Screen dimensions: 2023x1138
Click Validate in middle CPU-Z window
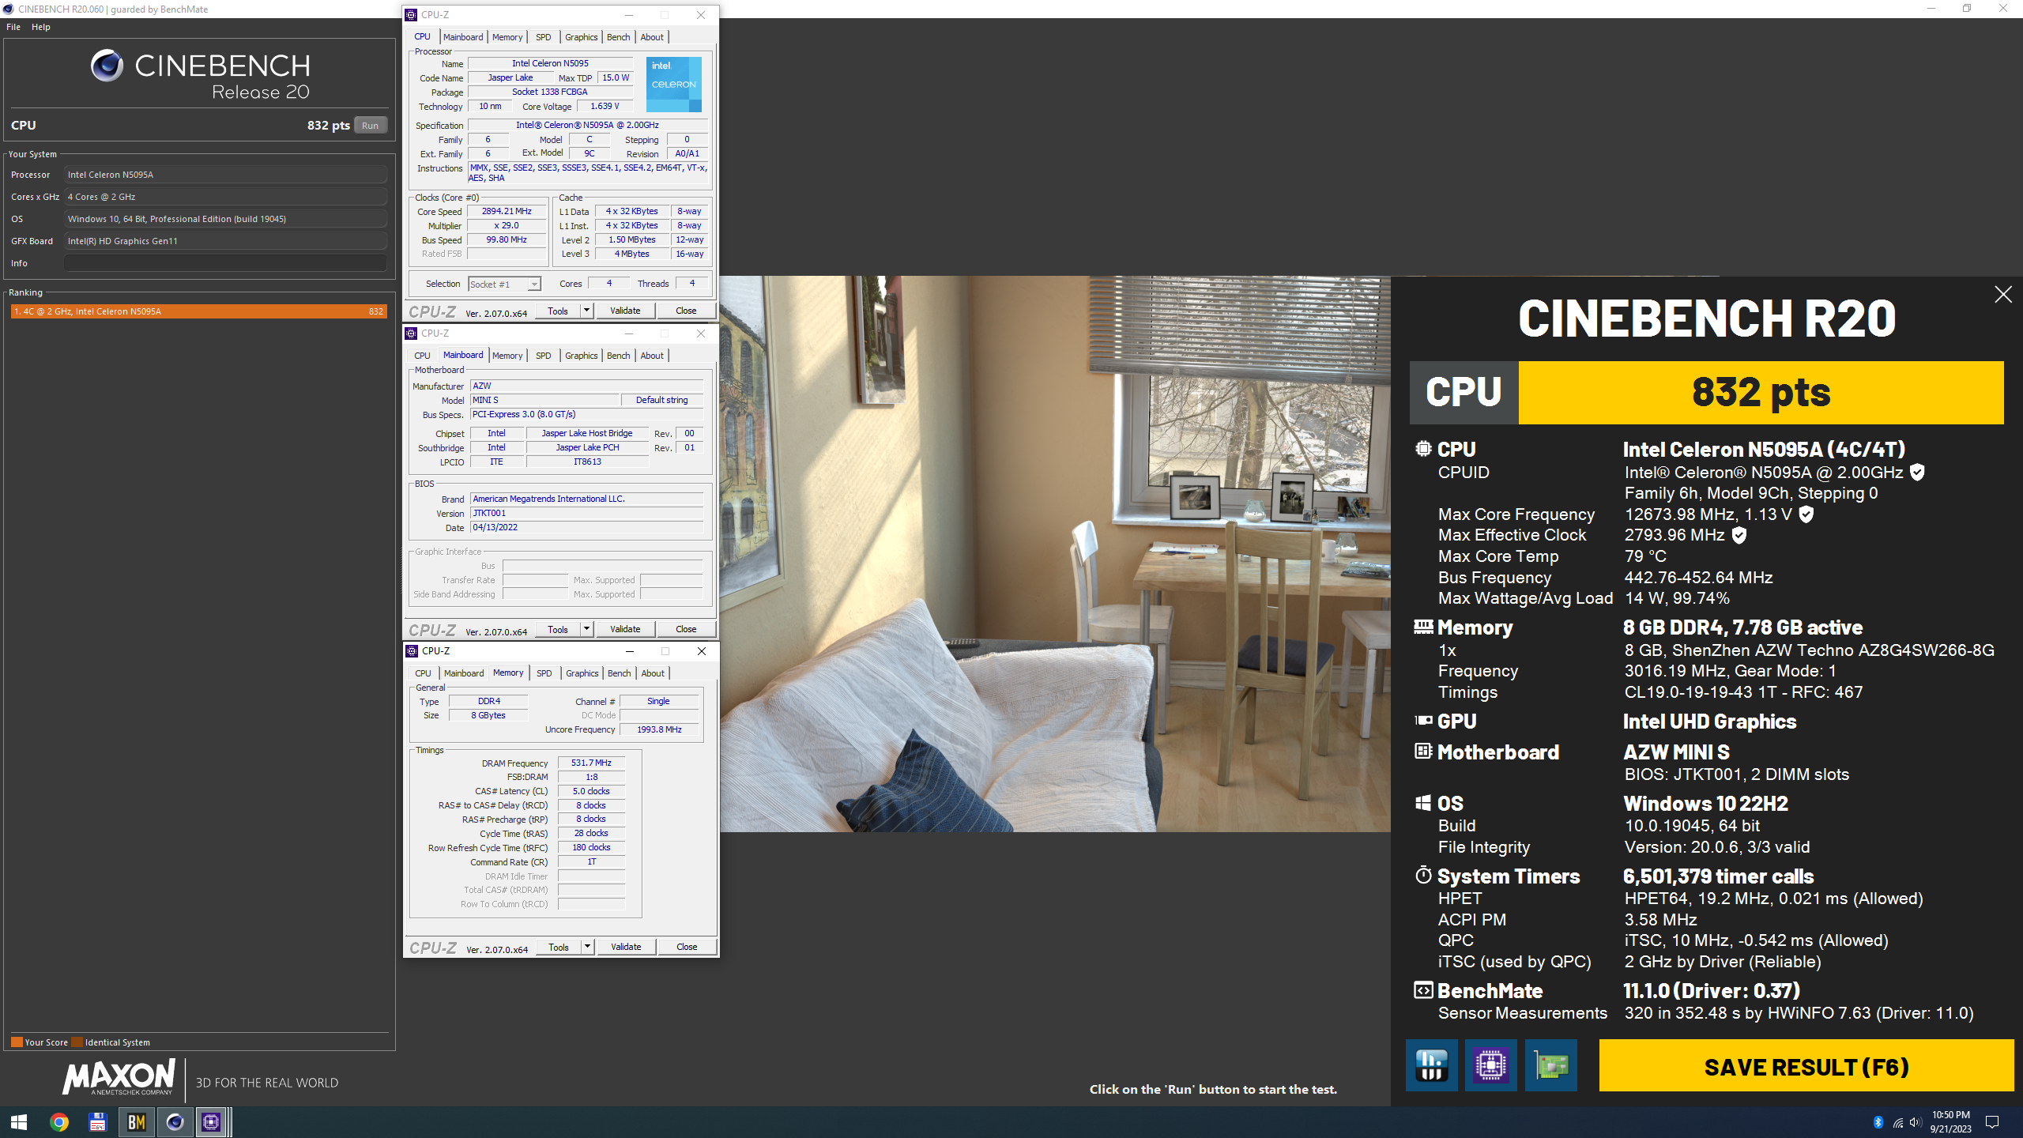[625, 629]
